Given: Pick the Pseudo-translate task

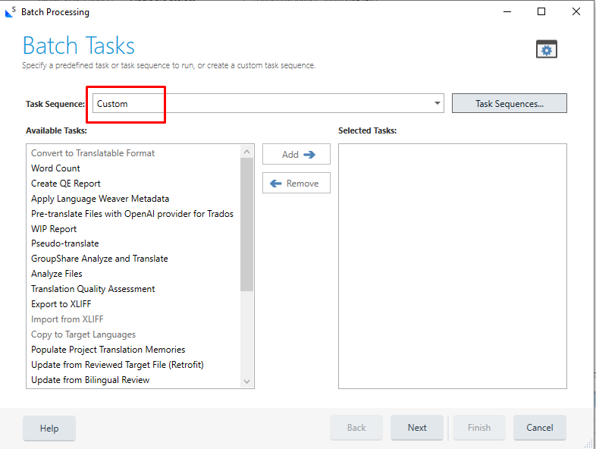Looking at the screenshot, I should [x=64, y=243].
